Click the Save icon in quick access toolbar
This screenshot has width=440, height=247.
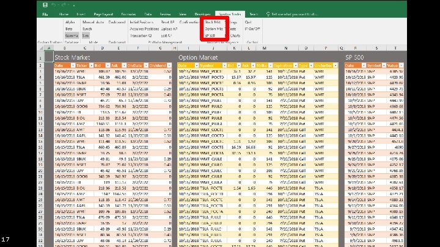click(45, 5)
